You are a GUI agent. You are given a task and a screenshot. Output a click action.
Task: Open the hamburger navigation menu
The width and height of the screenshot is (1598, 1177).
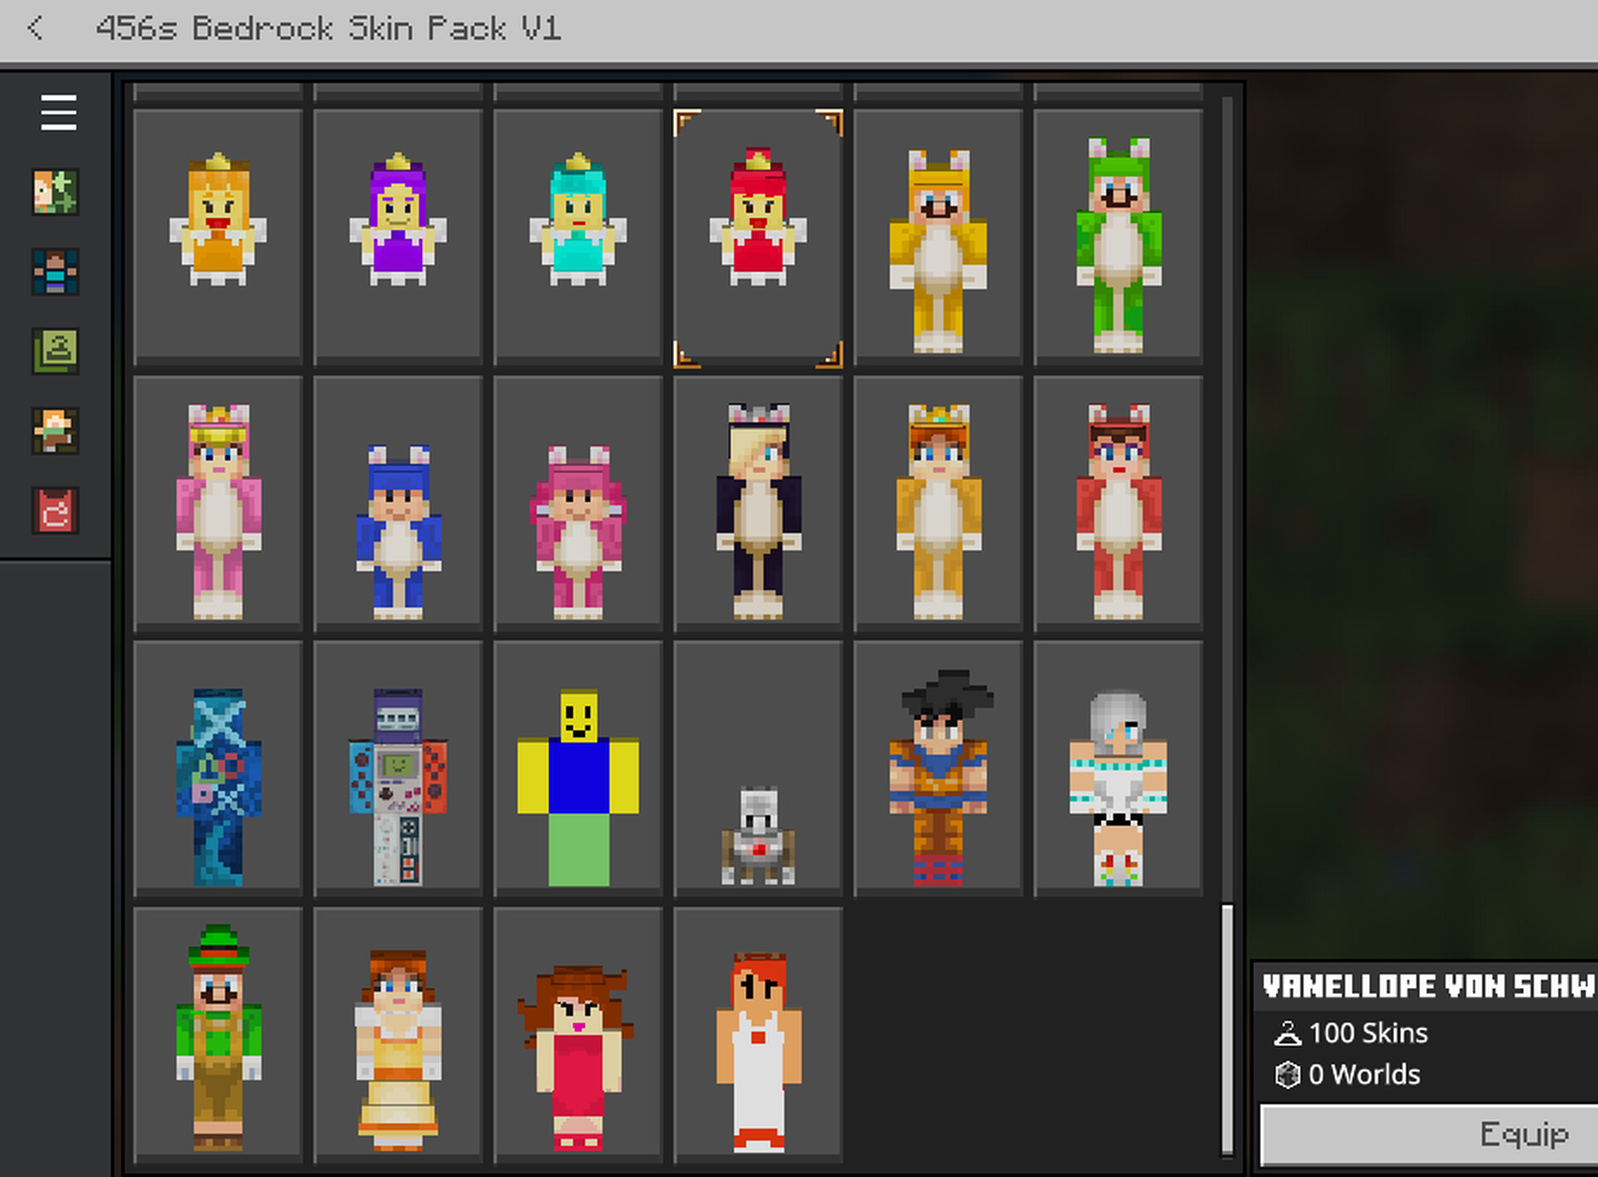pos(57,112)
